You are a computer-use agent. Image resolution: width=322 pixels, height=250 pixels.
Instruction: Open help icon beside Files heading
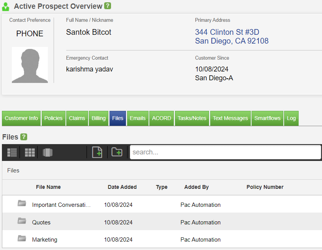pos(24,137)
